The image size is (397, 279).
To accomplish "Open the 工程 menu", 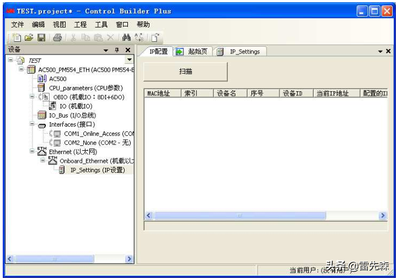I will tap(81, 25).
